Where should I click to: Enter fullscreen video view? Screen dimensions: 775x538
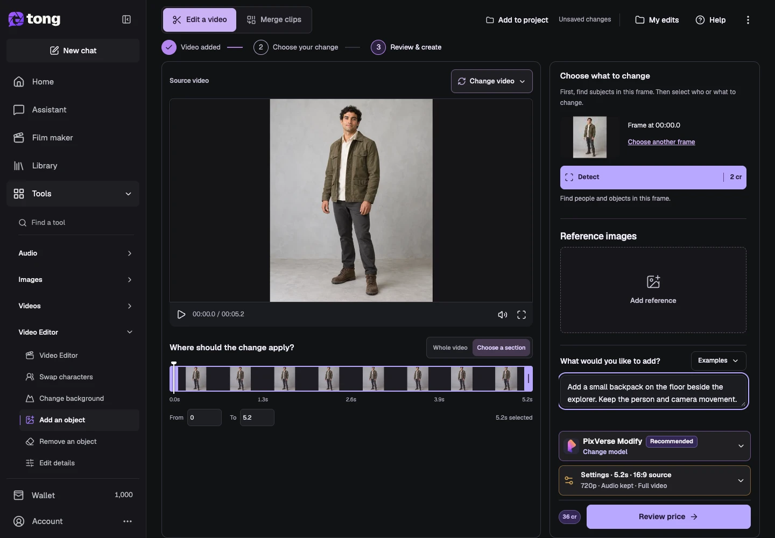point(522,315)
